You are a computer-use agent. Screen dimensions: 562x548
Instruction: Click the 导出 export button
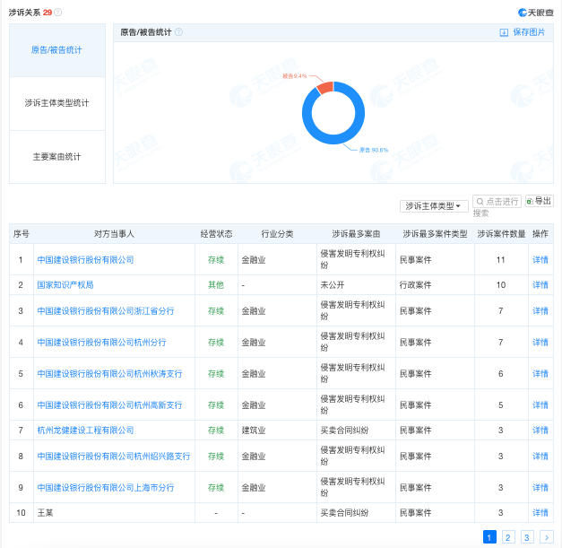point(540,201)
